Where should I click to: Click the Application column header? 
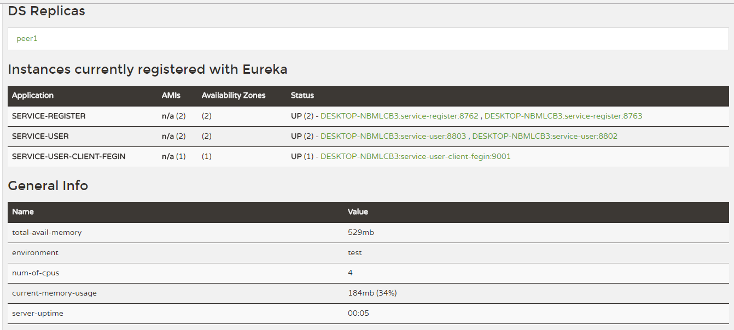pos(33,95)
